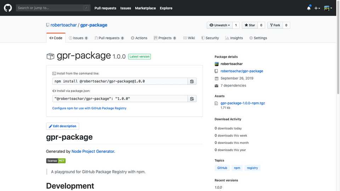Click Configure npm for use with GitHub Package Registry
Viewport: 340px width, 191px height.
pos(89,108)
